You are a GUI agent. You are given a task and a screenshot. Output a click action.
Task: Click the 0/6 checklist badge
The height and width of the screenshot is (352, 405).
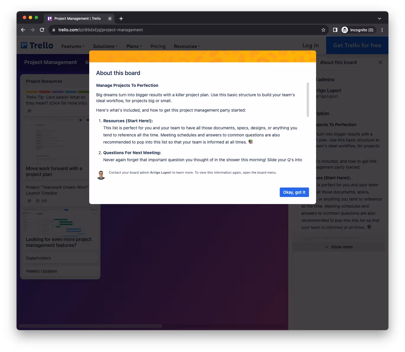[x=41, y=201]
